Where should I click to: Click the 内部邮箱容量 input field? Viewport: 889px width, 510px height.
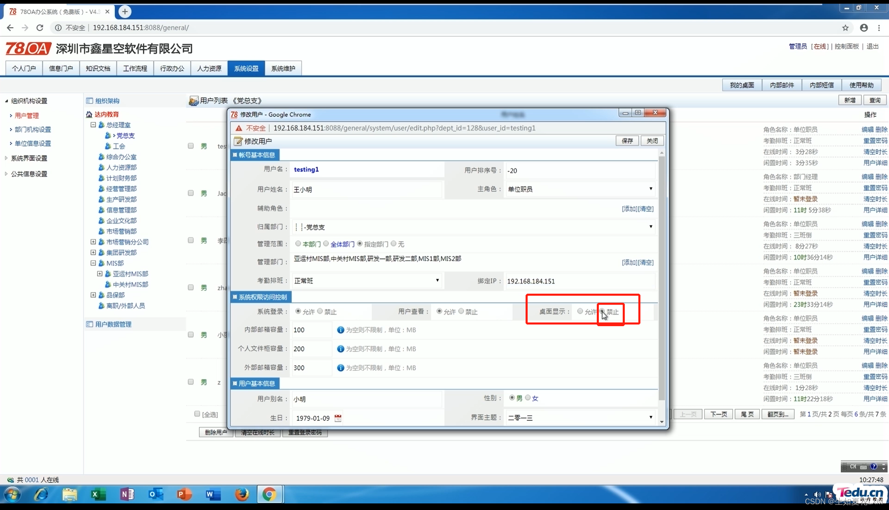(312, 330)
